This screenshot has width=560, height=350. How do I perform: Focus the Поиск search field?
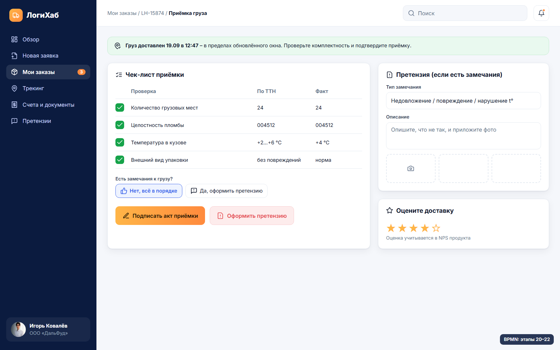[465, 13]
